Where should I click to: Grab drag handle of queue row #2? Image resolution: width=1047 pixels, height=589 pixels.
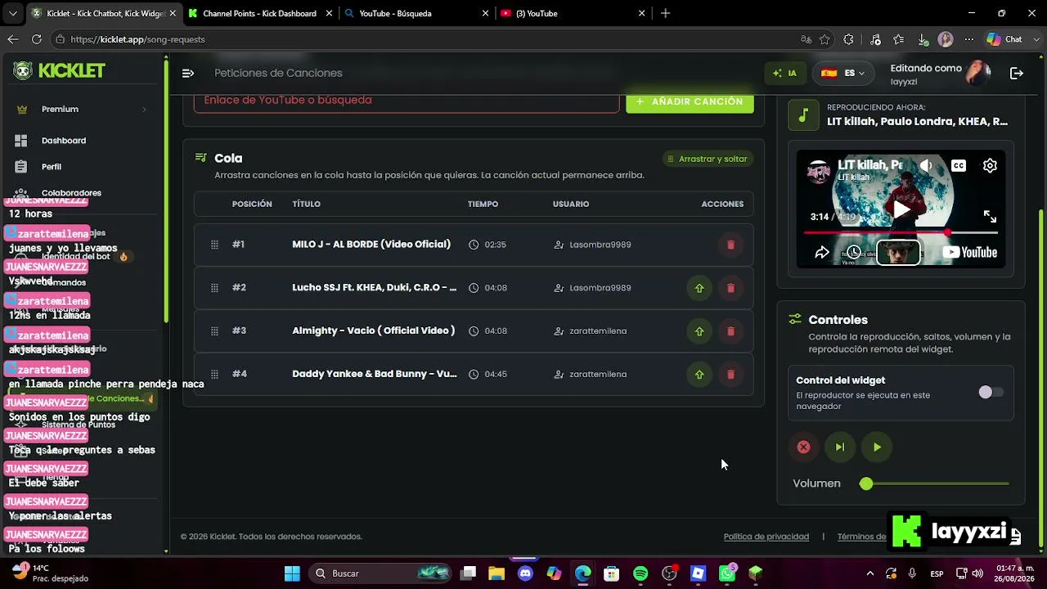click(x=214, y=288)
